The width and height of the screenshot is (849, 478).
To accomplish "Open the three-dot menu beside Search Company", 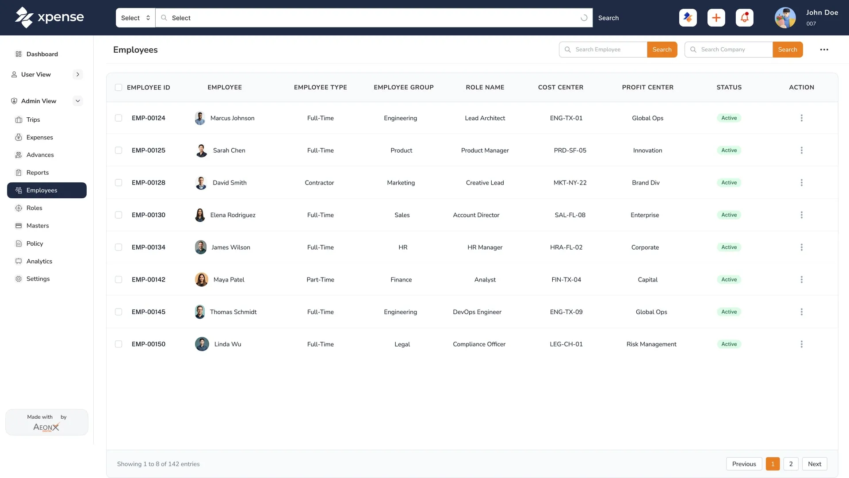I will (x=824, y=50).
